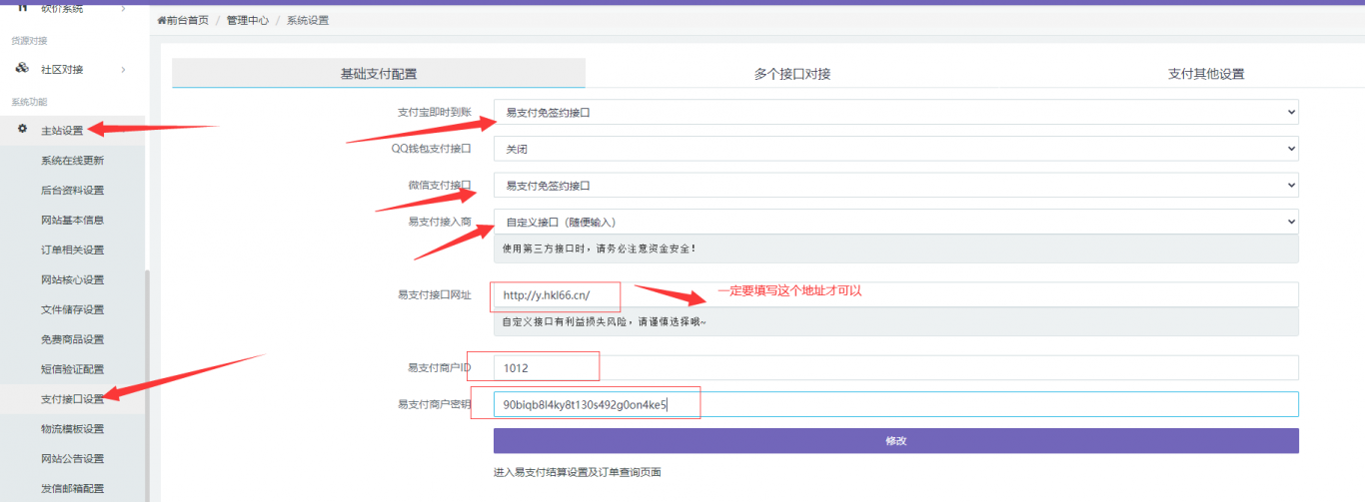This screenshot has width=1365, height=502.
Task: Click the home icon in the 前台首页 breadcrumb
Action: point(161,20)
